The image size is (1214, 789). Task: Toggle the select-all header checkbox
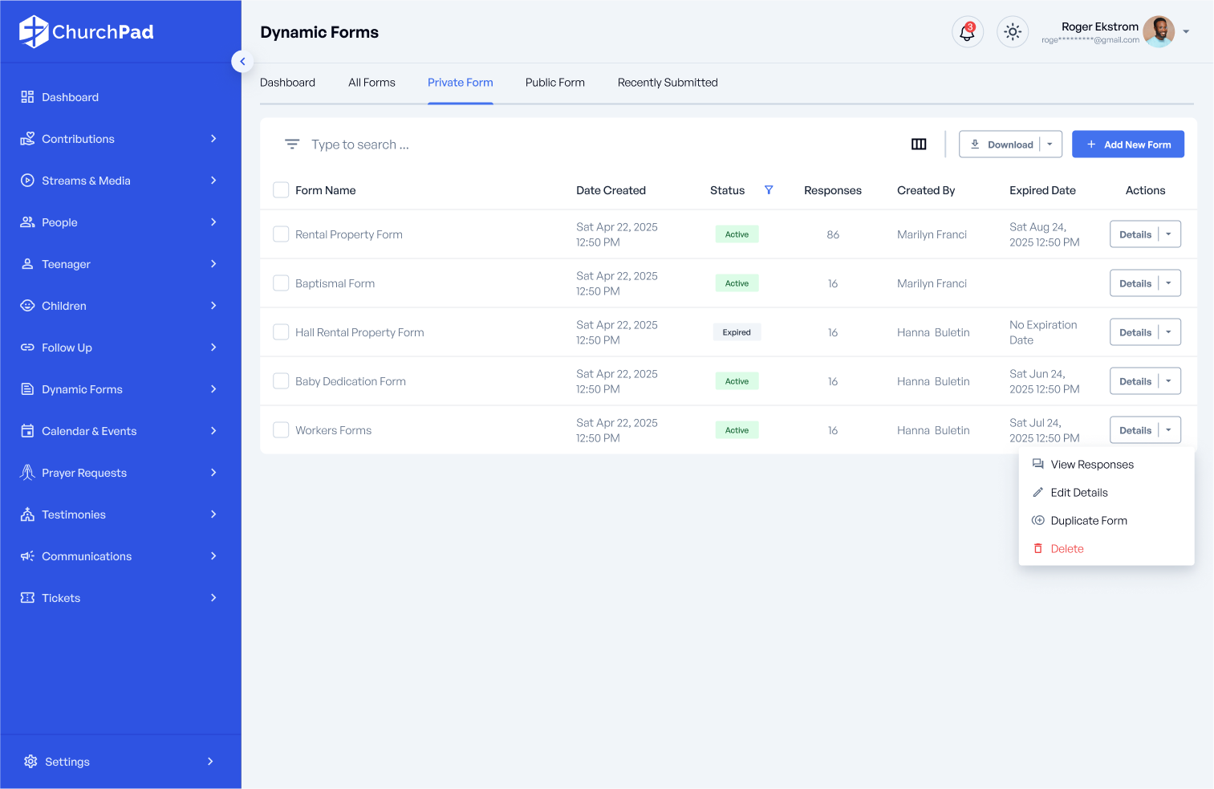pos(281,190)
